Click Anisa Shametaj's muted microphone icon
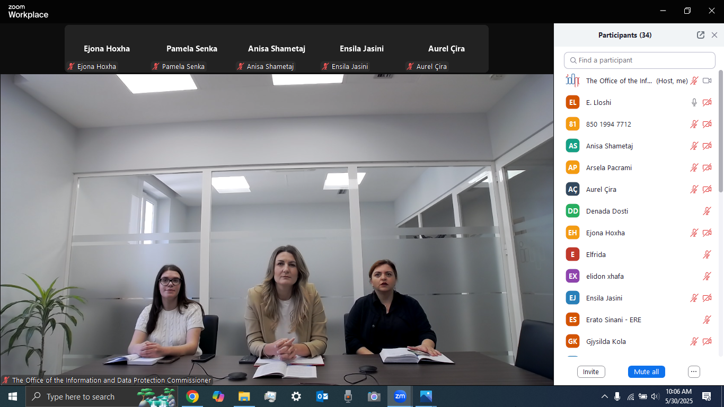Image resolution: width=724 pixels, height=407 pixels. (694, 146)
